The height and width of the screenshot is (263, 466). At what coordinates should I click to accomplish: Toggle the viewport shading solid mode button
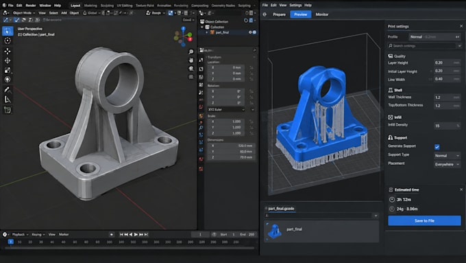[x=171, y=13]
